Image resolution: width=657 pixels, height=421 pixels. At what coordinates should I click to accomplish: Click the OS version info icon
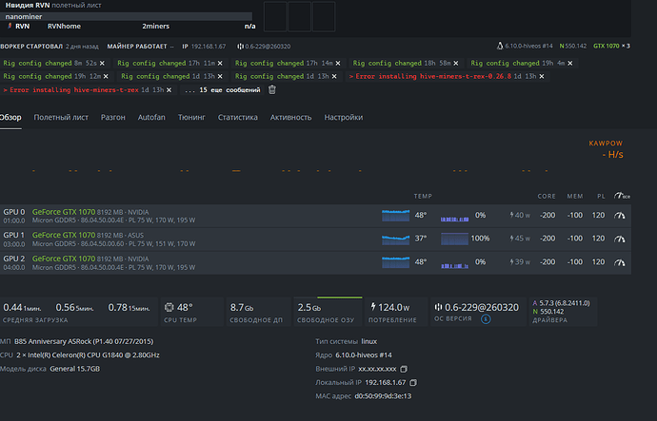(x=486, y=319)
